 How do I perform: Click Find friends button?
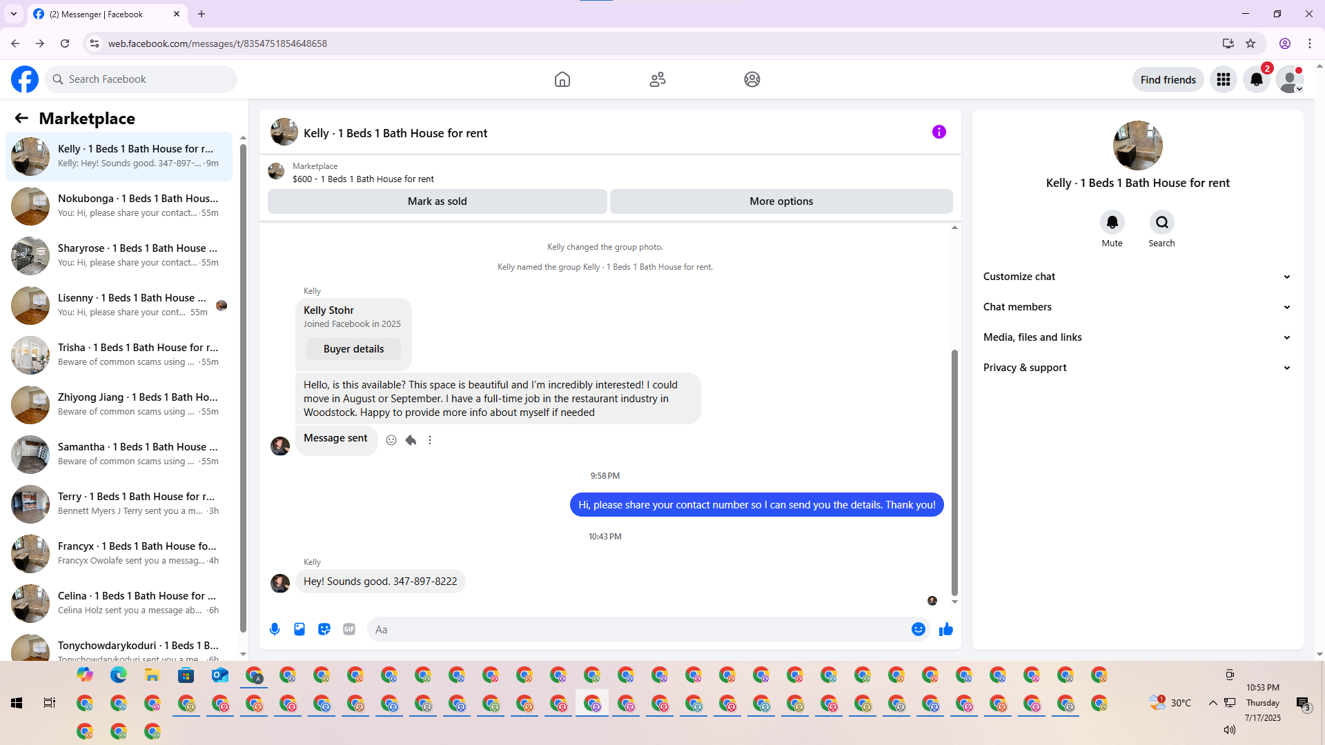[x=1168, y=79]
